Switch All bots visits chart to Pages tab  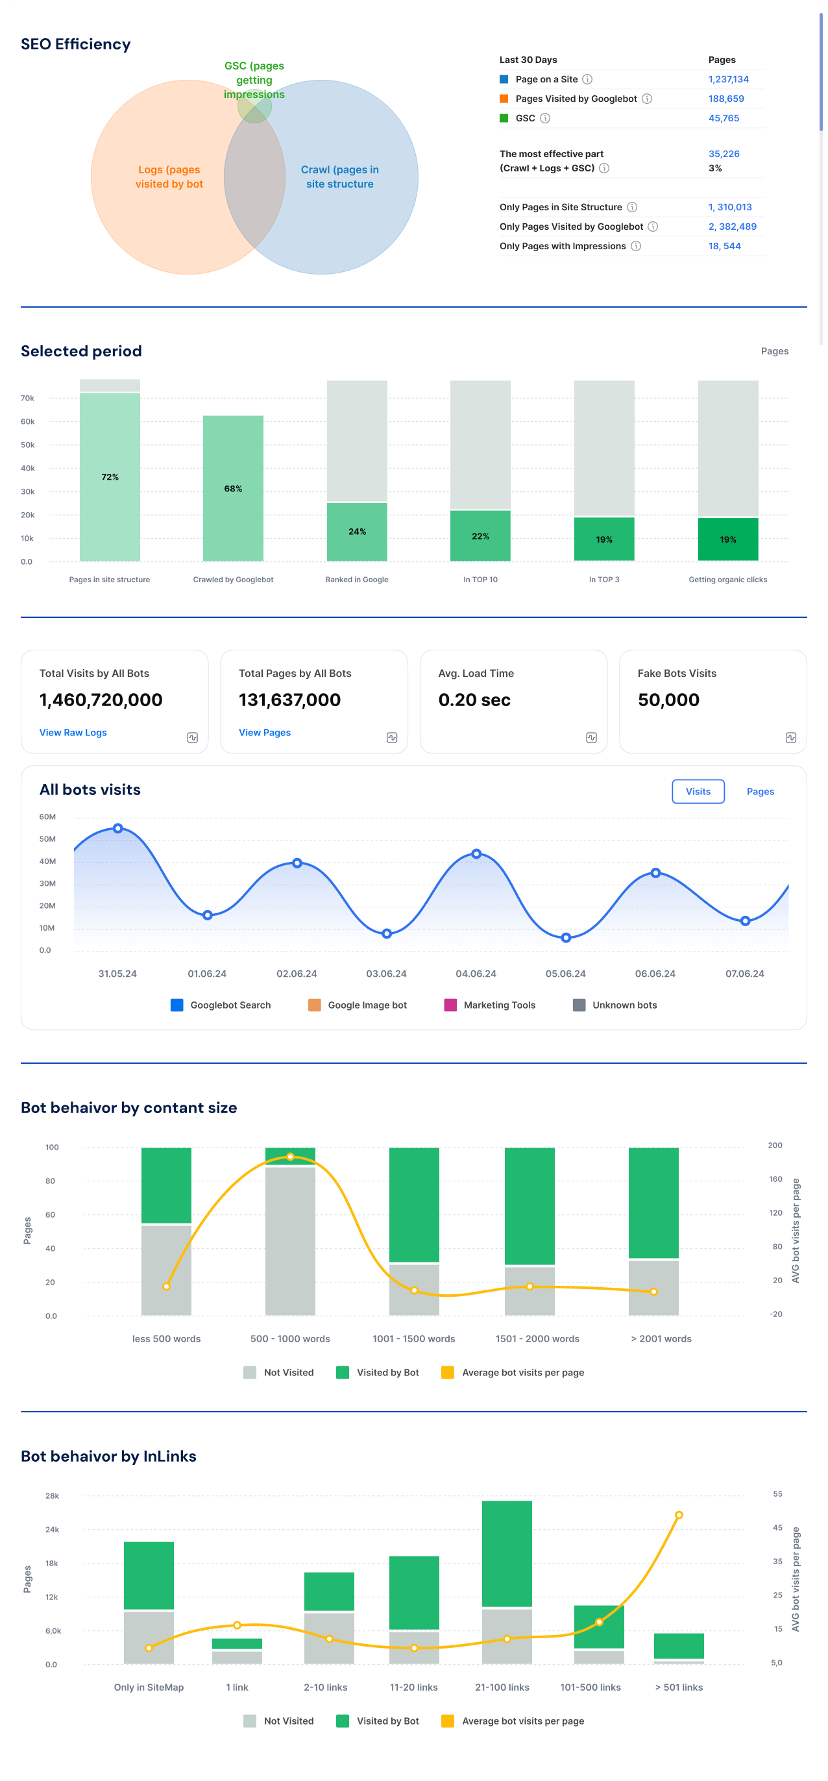click(x=760, y=792)
